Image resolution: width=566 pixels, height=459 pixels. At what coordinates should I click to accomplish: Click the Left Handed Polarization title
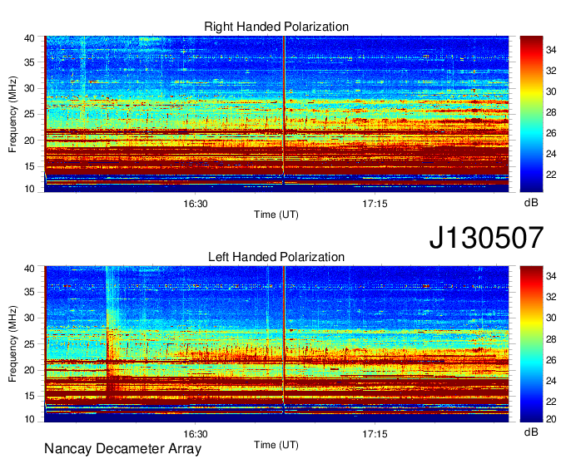(276, 257)
